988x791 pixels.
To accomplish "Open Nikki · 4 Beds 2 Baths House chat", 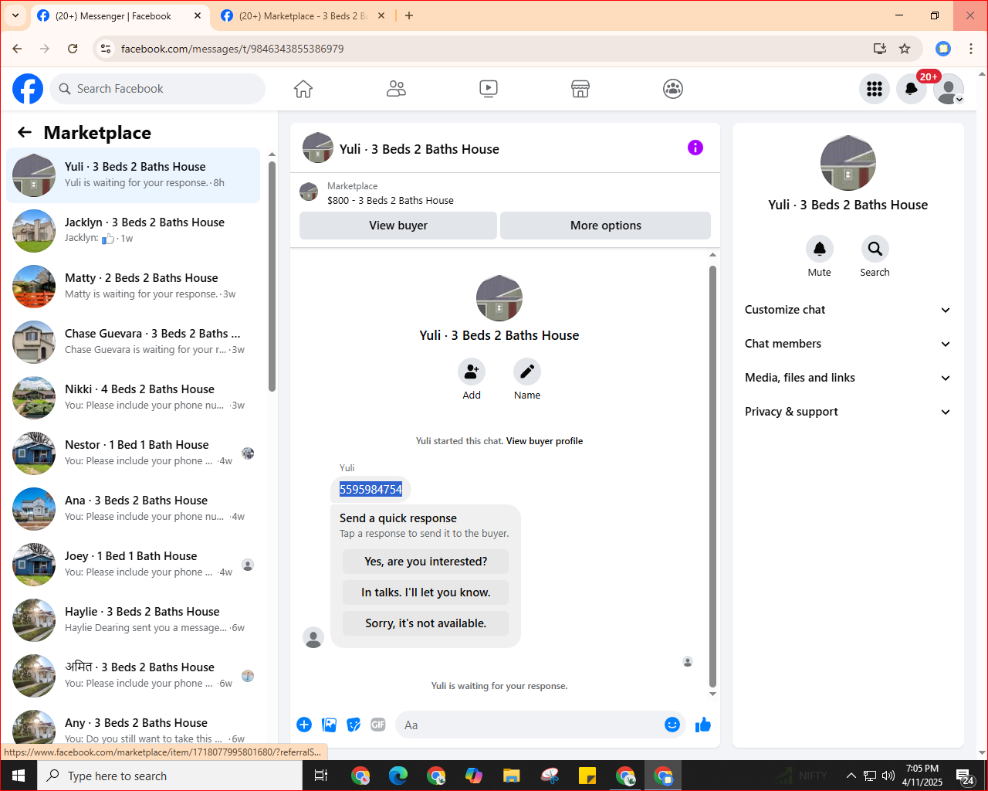I will [x=133, y=398].
